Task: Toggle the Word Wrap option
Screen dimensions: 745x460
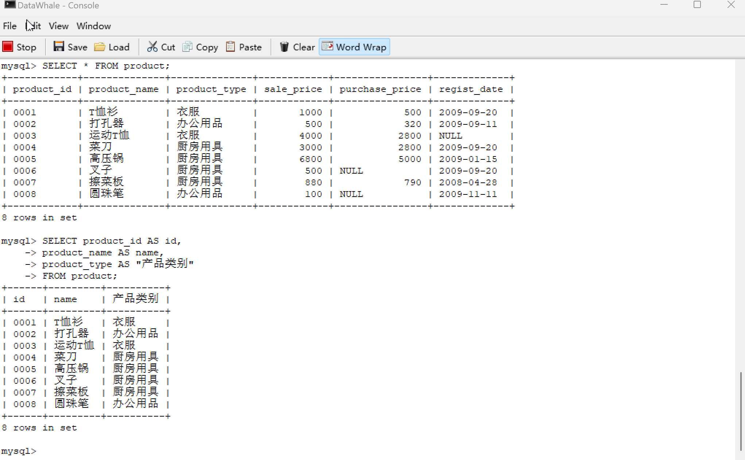Action: coord(354,47)
